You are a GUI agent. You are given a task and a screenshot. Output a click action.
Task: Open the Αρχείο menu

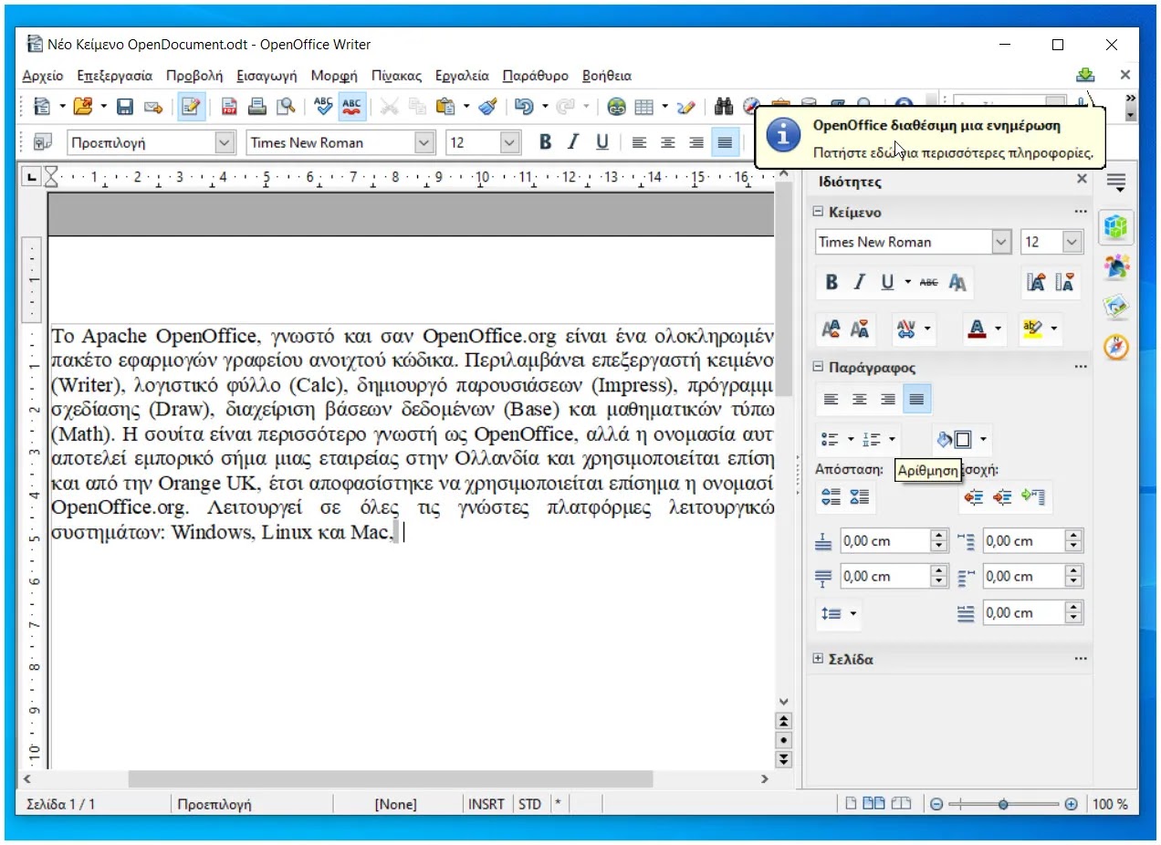pos(43,76)
